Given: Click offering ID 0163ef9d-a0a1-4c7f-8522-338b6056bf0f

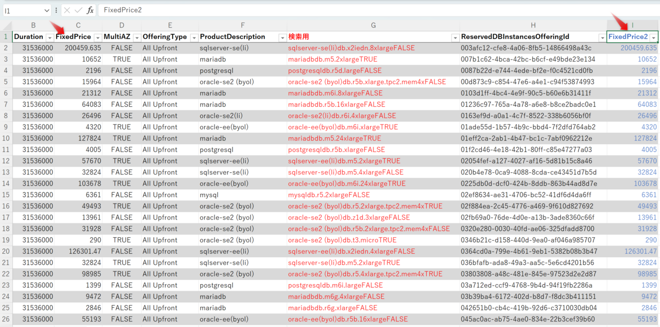Looking at the screenshot, I should pyautogui.click(x=533, y=116).
